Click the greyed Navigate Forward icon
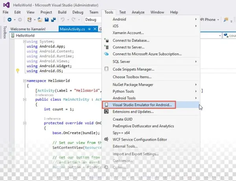236x181 pixels. click(20, 20)
